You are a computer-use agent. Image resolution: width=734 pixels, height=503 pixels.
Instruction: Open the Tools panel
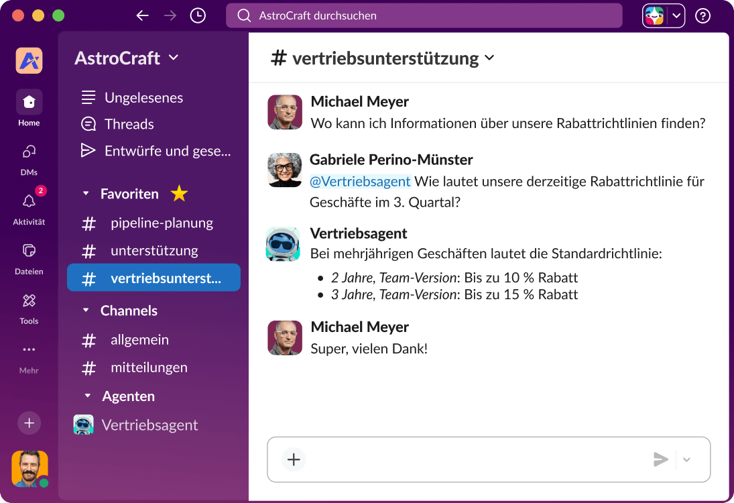point(28,306)
